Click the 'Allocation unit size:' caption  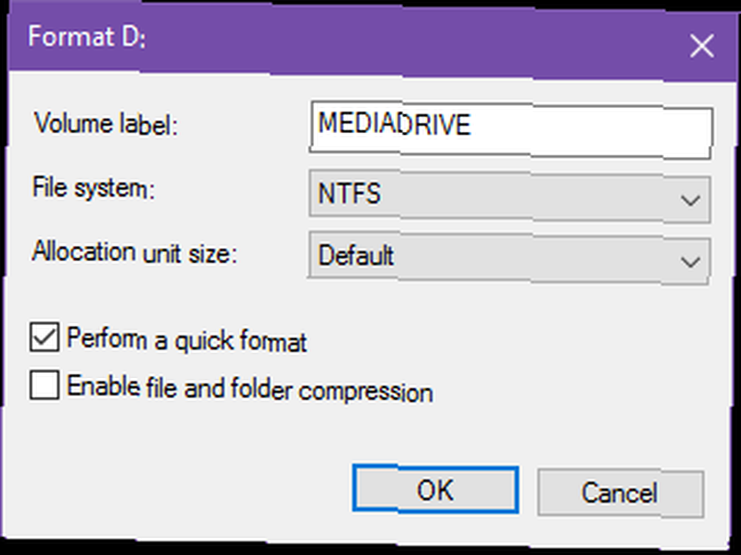(134, 252)
